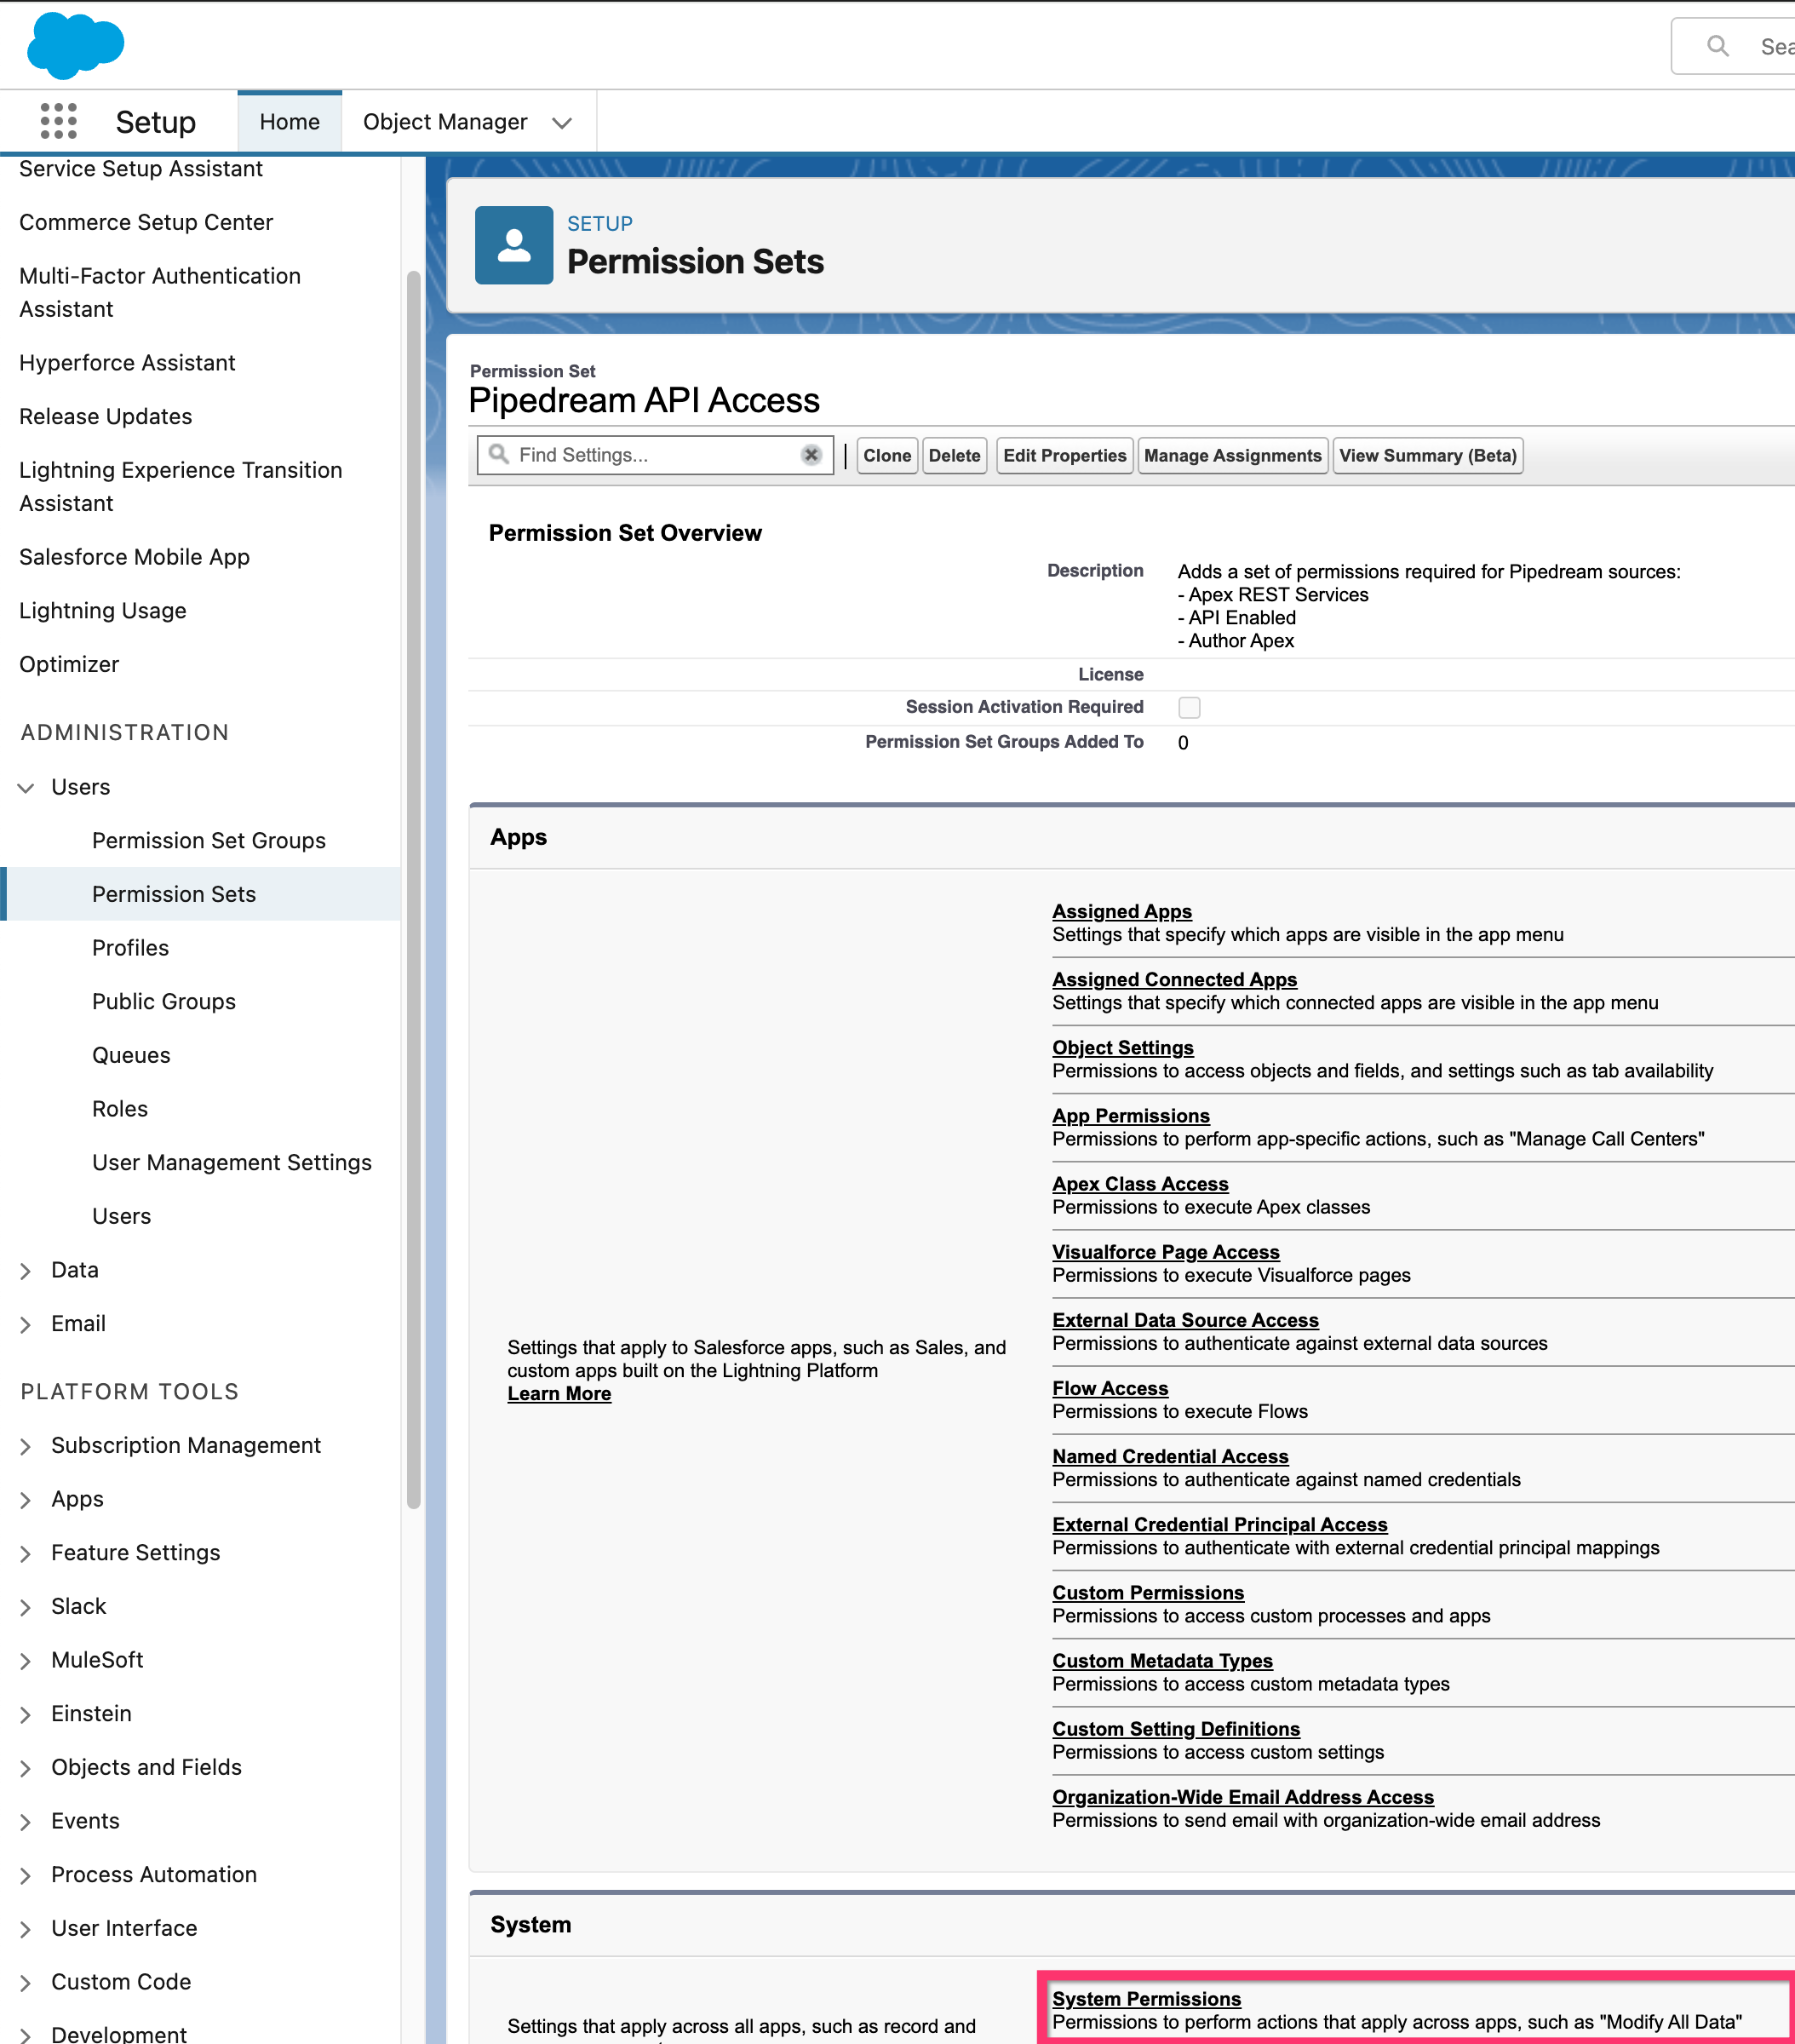Clear the Find Settings search box
1795x2044 pixels.
(x=811, y=455)
